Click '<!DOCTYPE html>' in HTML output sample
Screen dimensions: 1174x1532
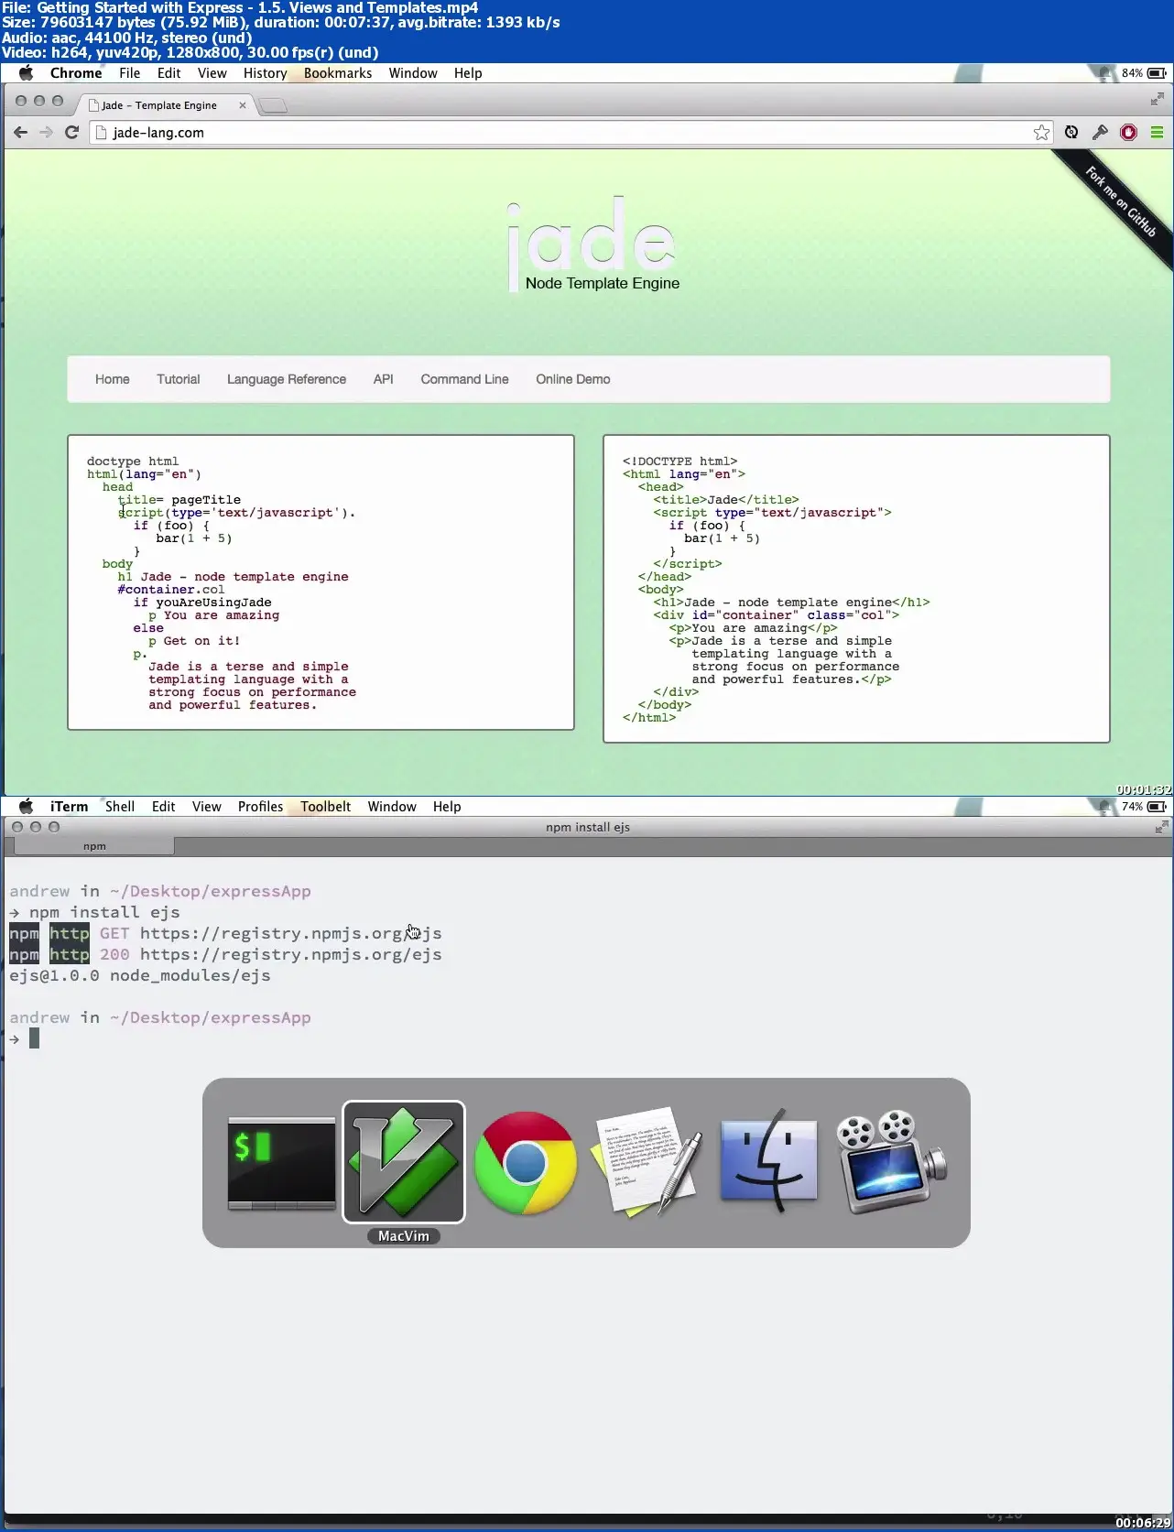click(679, 462)
